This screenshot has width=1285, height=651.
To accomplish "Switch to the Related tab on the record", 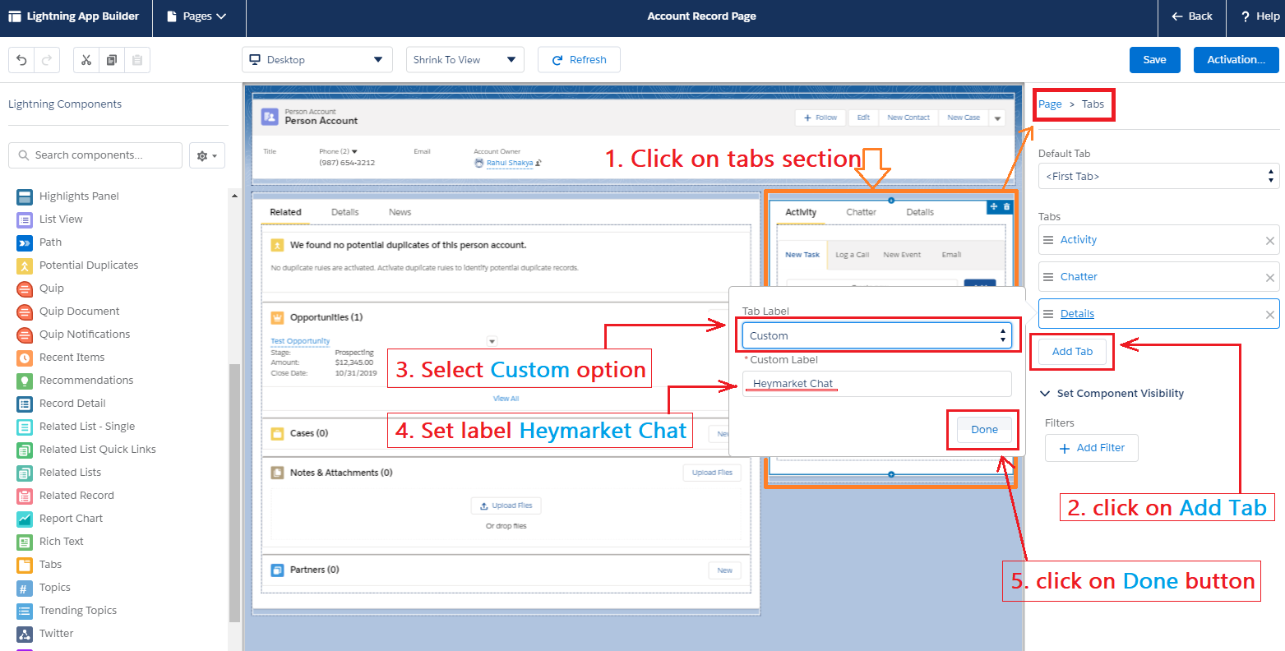I will (285, 211).
